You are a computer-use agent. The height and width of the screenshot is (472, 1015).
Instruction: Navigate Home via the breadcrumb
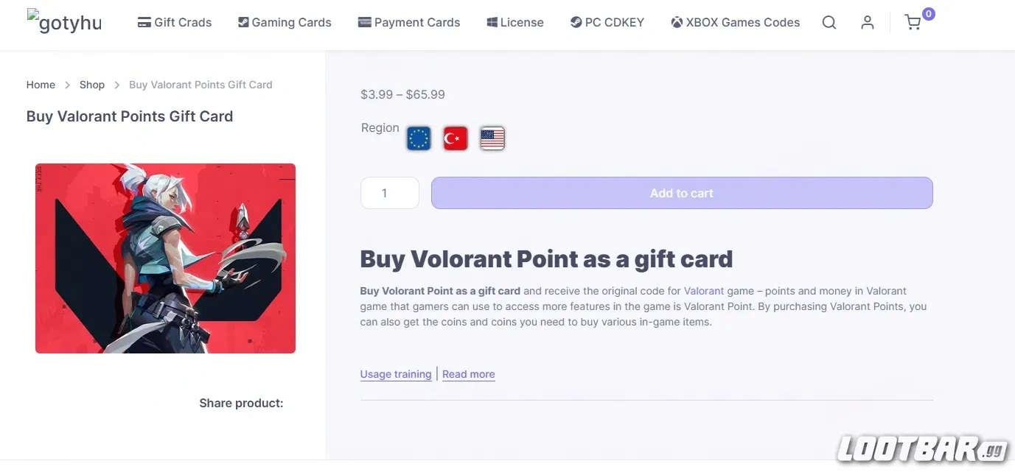point(41,84)
